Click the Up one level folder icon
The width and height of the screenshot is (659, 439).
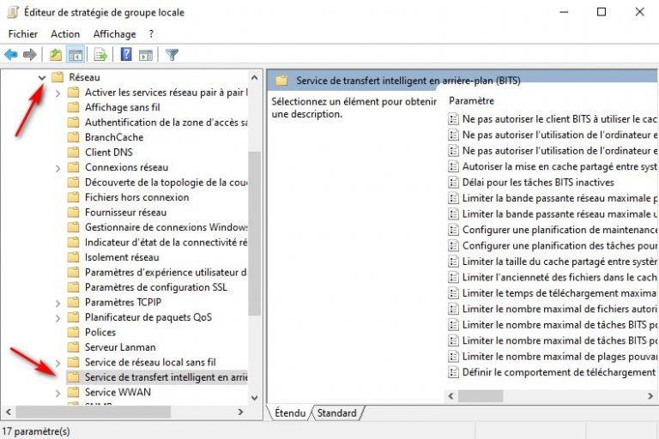click(x=56, y=55)
